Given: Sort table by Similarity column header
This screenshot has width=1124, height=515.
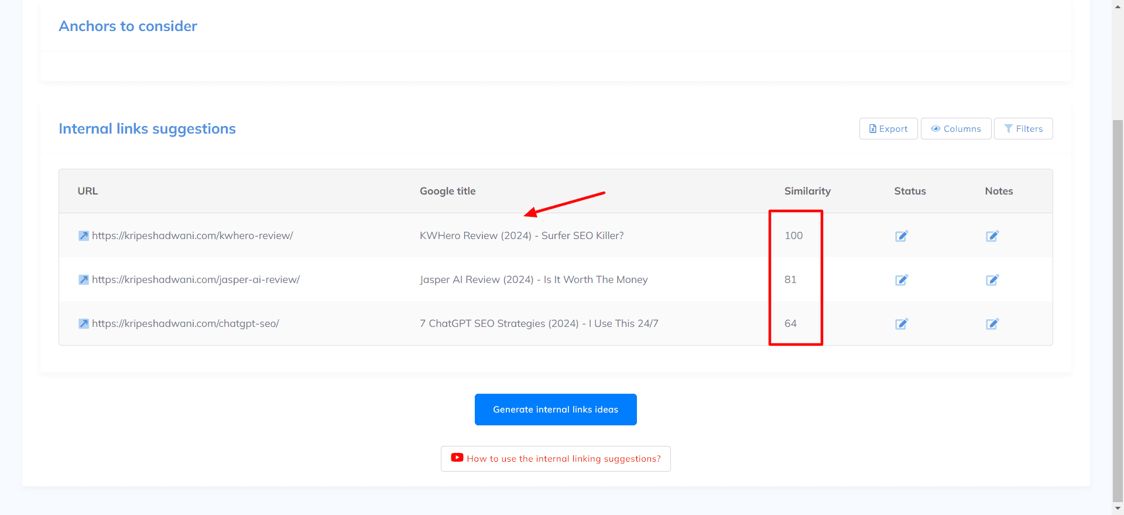Looking at the screenshot, I should pos(807,191).
